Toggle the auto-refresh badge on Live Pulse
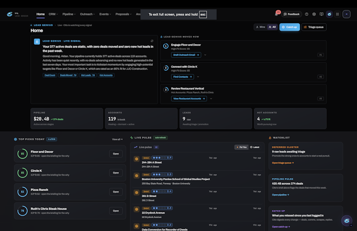 (160, 138)
